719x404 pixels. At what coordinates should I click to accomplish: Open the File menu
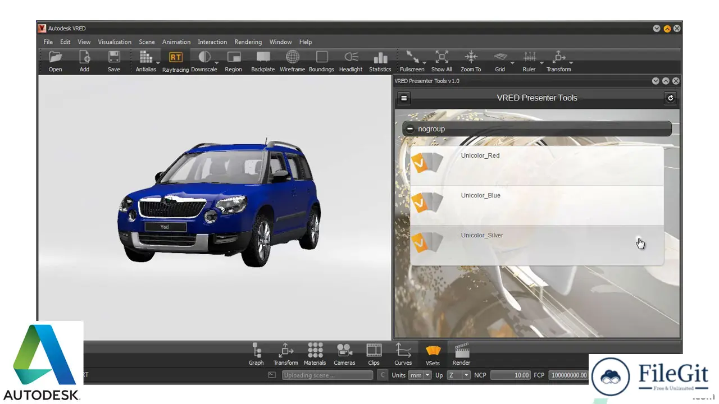(x=48, y=42)
